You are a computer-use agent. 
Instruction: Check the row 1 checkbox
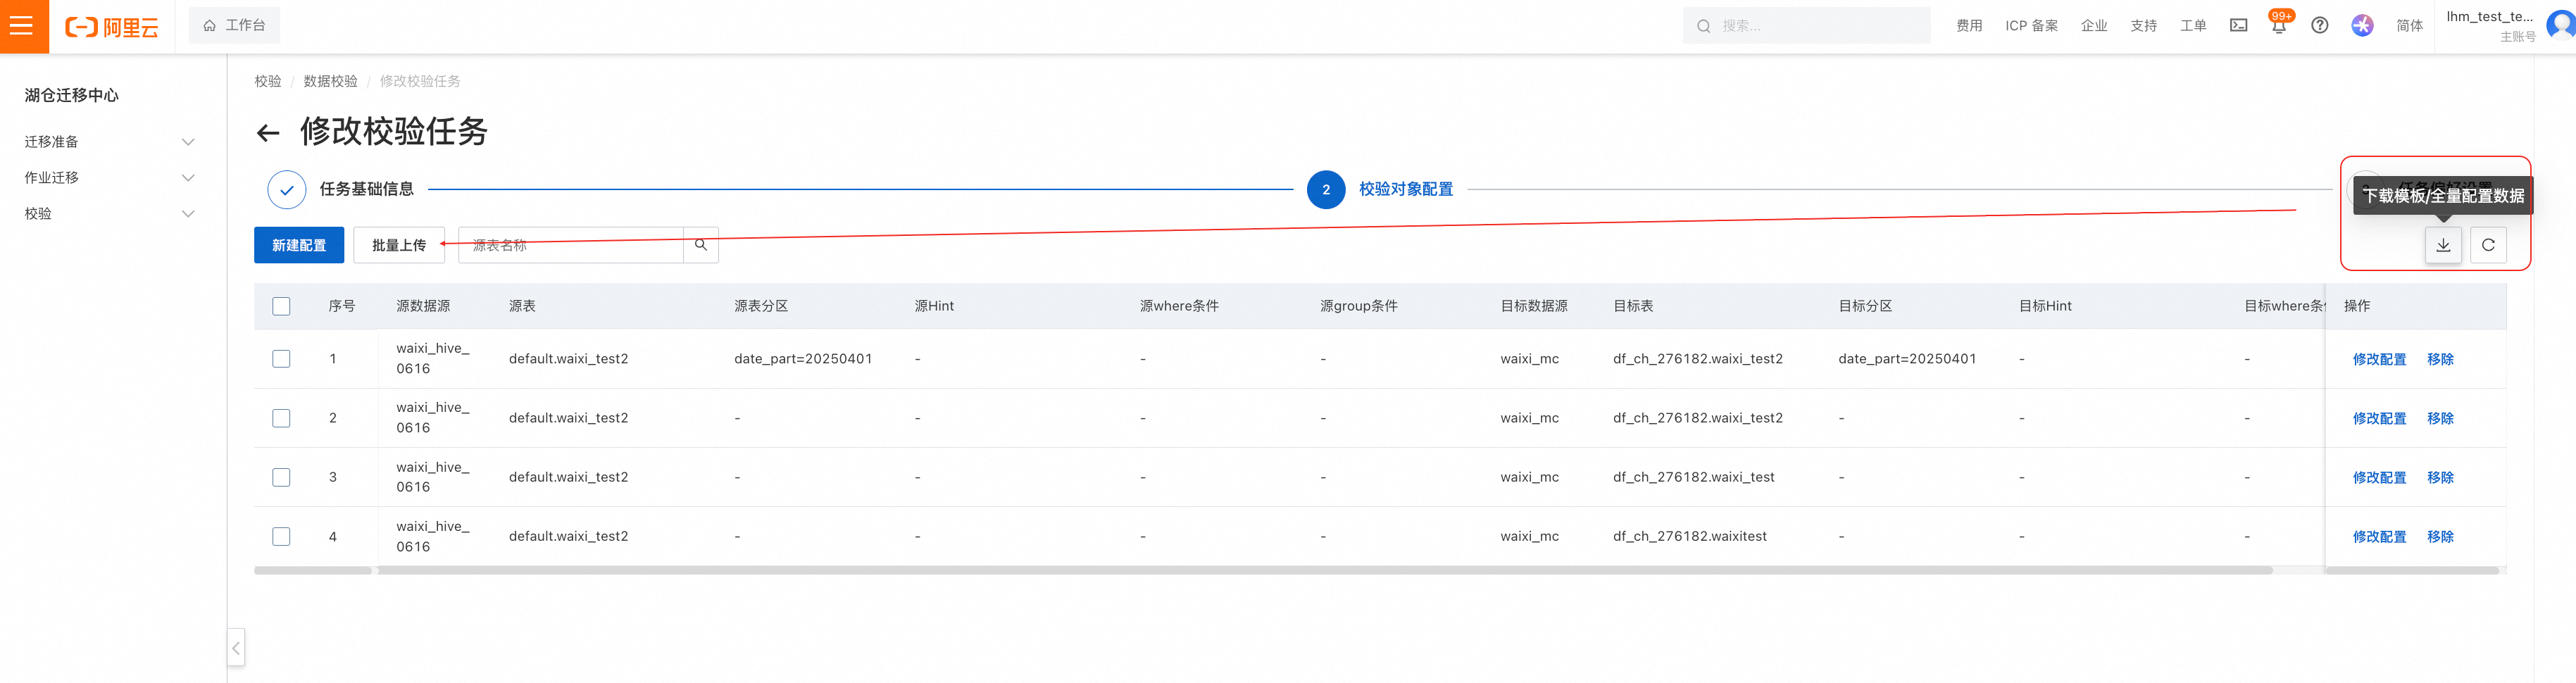[281, 359]
